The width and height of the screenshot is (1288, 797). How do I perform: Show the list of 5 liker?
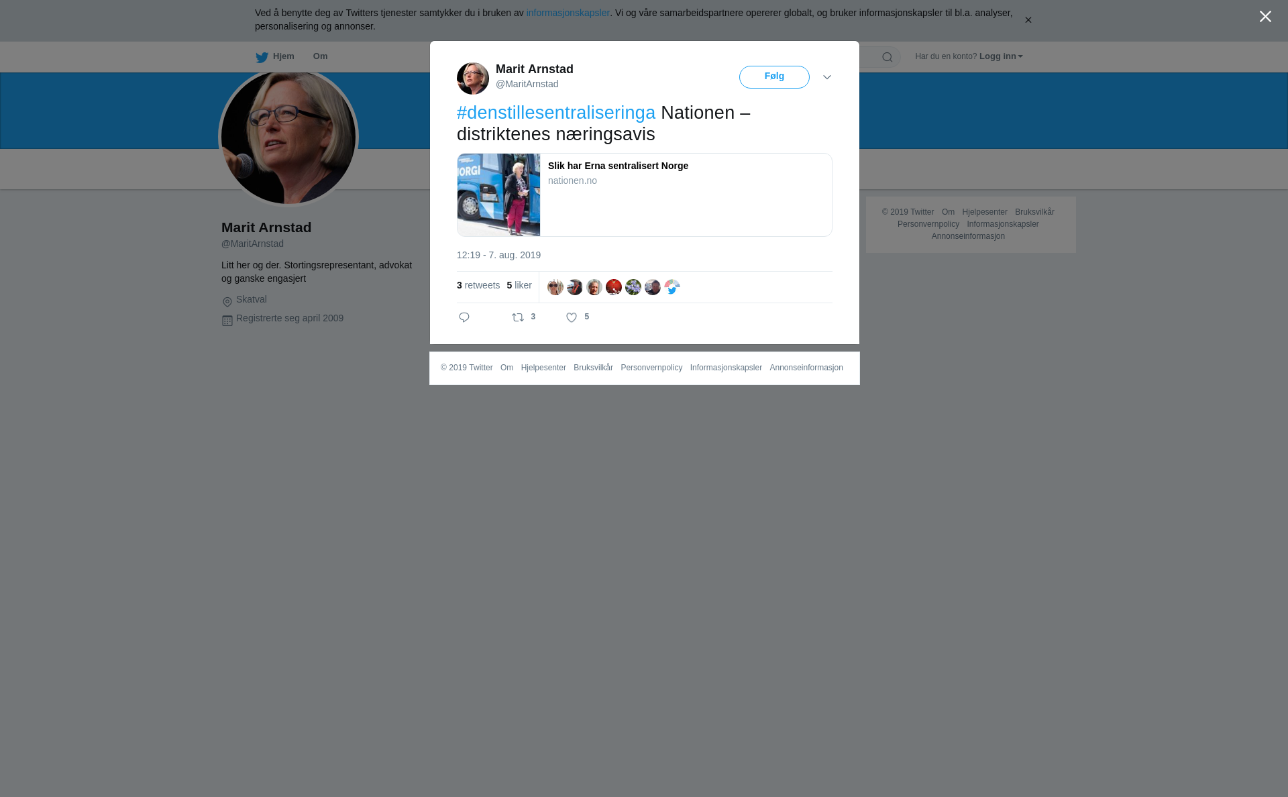519,285
